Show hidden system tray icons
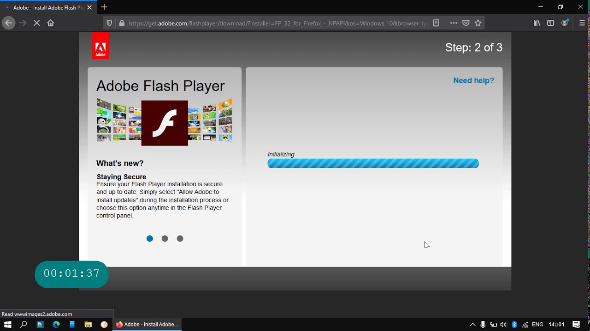This screenshot has width=590, height=331. [472, 325]
